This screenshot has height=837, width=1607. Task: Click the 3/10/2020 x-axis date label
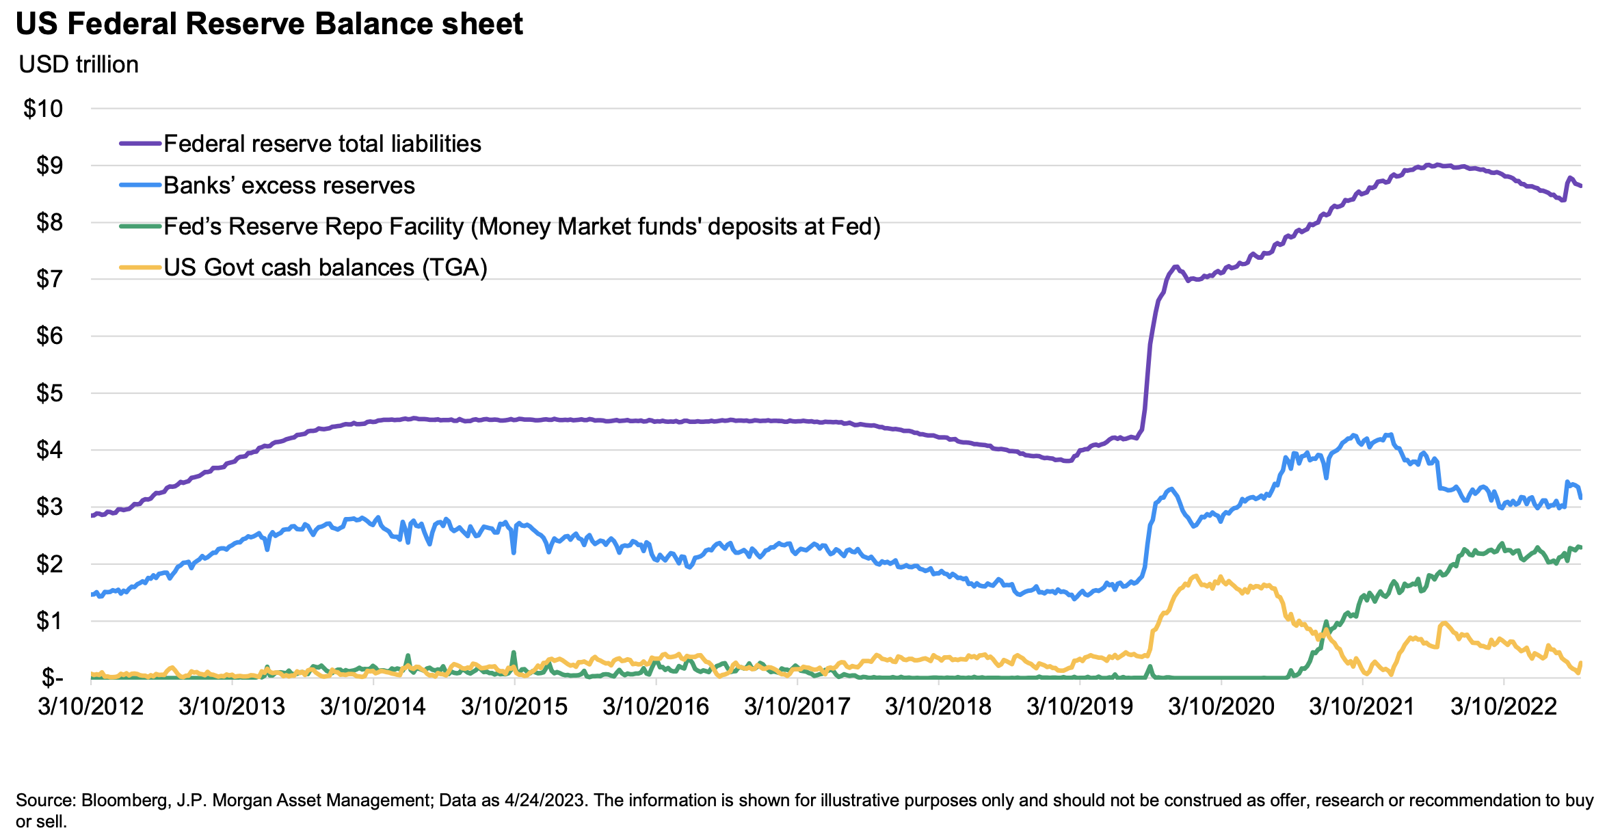click(1221, 706)
